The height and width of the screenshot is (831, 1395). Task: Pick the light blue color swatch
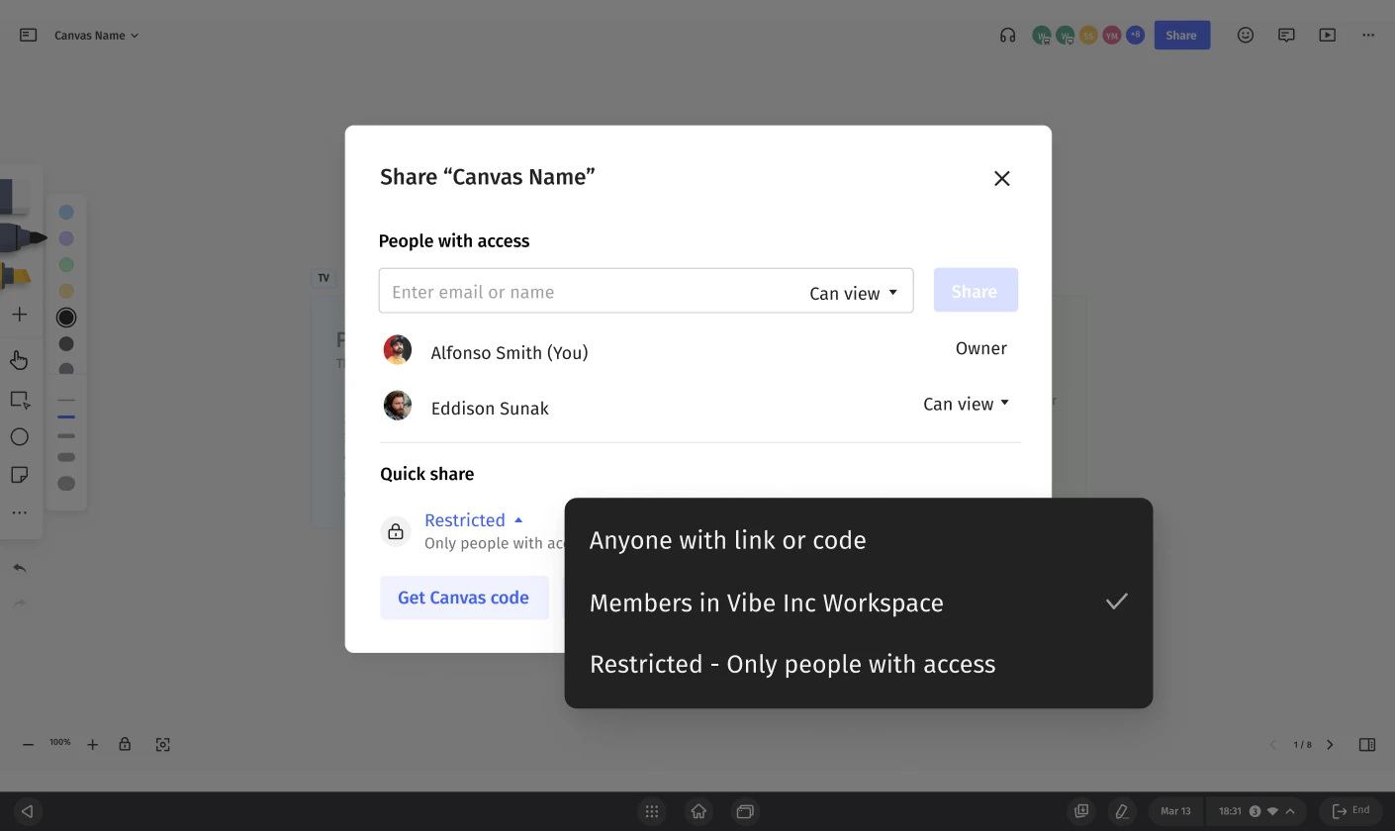(x=66, y=212)
